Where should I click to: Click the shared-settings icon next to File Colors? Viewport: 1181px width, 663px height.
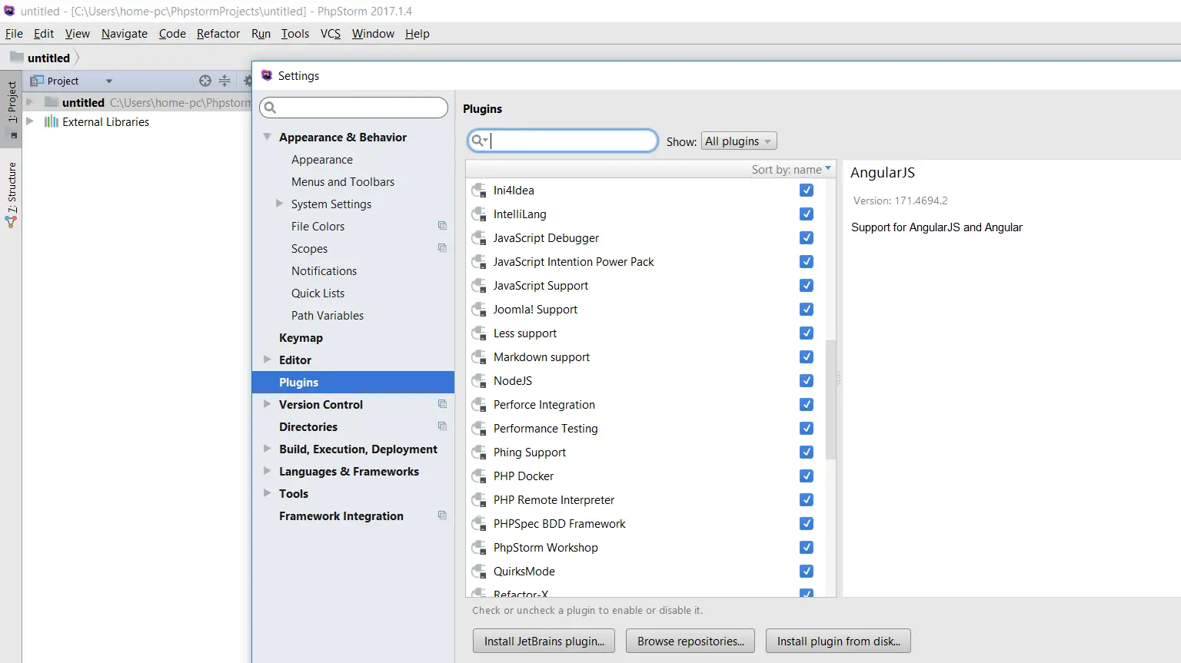point(442,225)
